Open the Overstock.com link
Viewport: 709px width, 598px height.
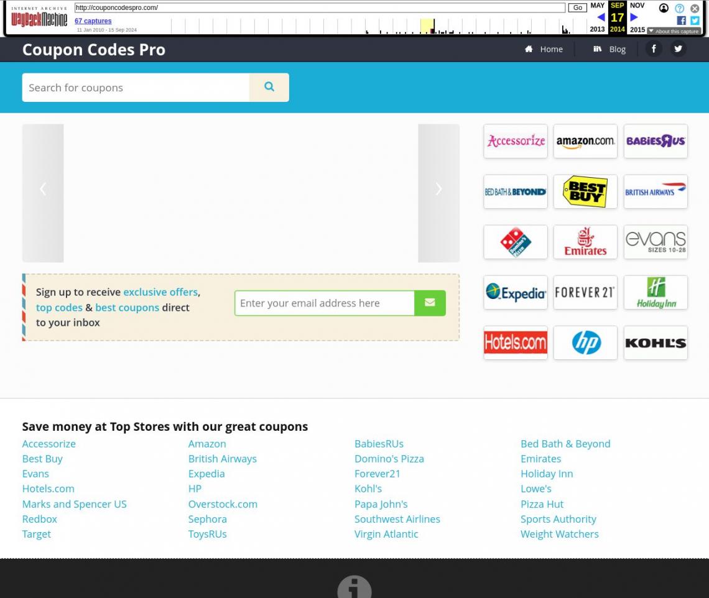click(x=223, y=504)
